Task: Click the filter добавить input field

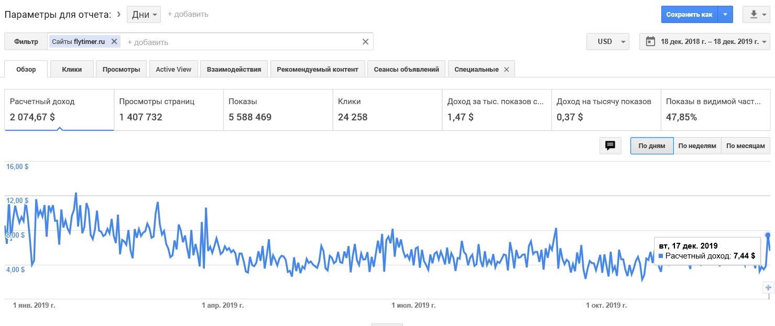Action: click(x=241, y=42)
